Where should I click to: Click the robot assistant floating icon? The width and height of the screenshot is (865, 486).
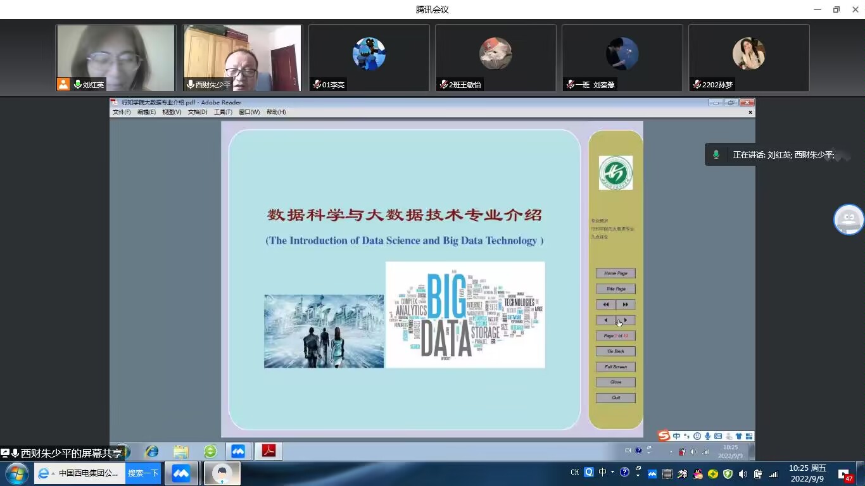[849, 220]
